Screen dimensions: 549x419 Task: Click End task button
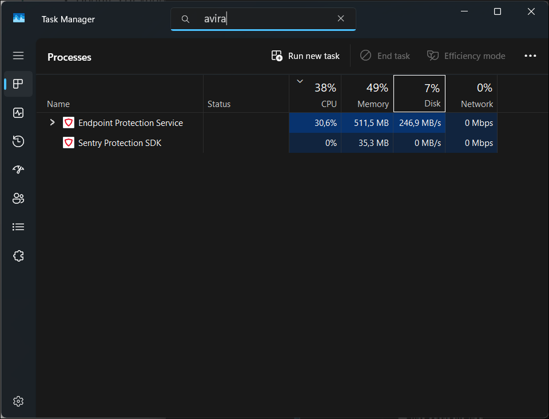(385, 56)
